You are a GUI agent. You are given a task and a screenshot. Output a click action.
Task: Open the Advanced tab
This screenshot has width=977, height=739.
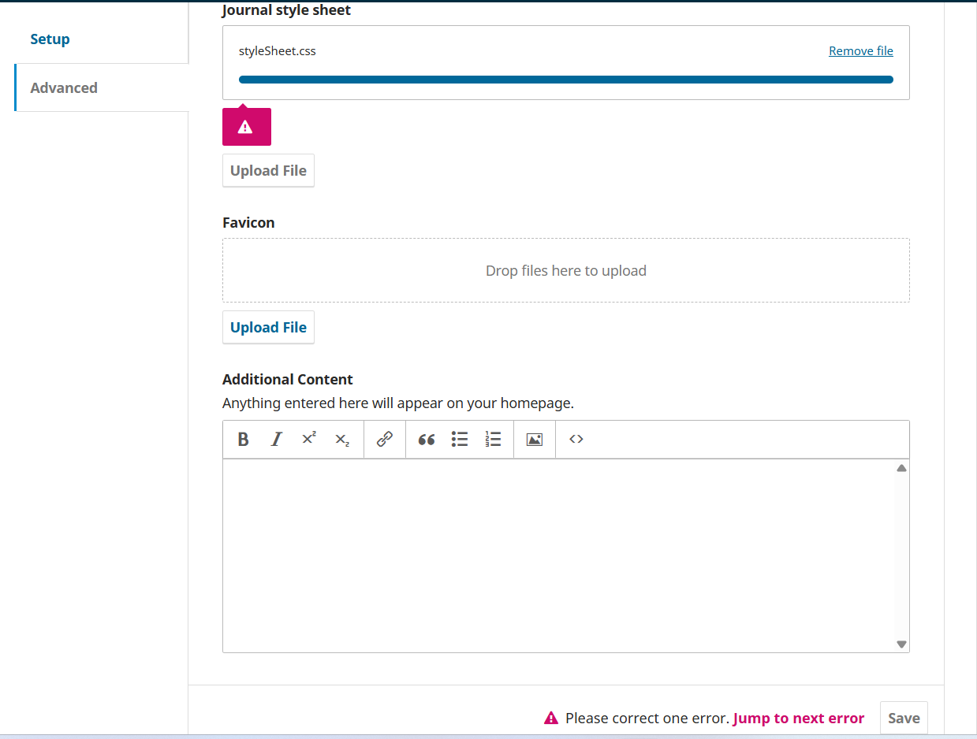tap(64, 87)
